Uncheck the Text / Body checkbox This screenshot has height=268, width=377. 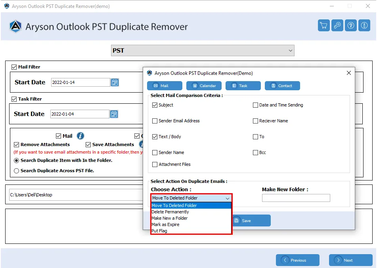tap(155, 137)
